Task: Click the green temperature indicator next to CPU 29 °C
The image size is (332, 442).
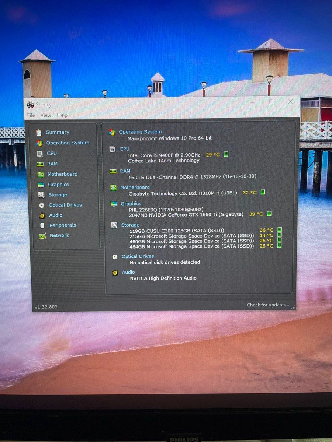Action: 226,154
